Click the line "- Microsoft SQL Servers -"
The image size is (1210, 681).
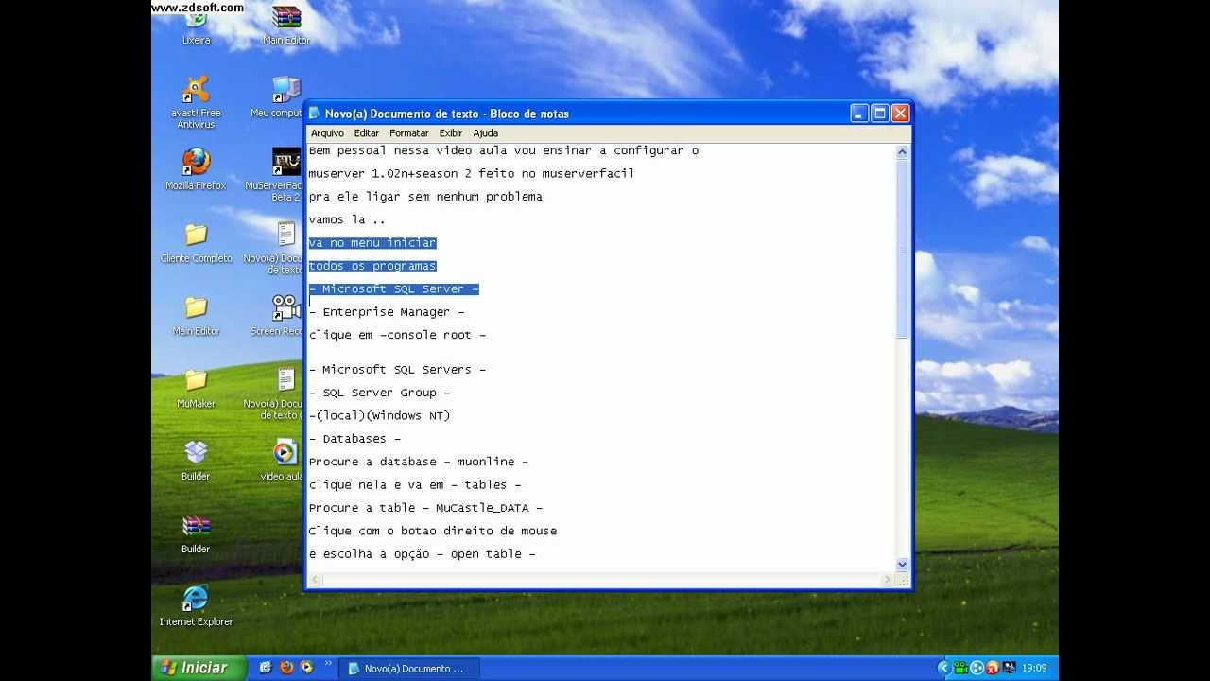tap(397, 370)
